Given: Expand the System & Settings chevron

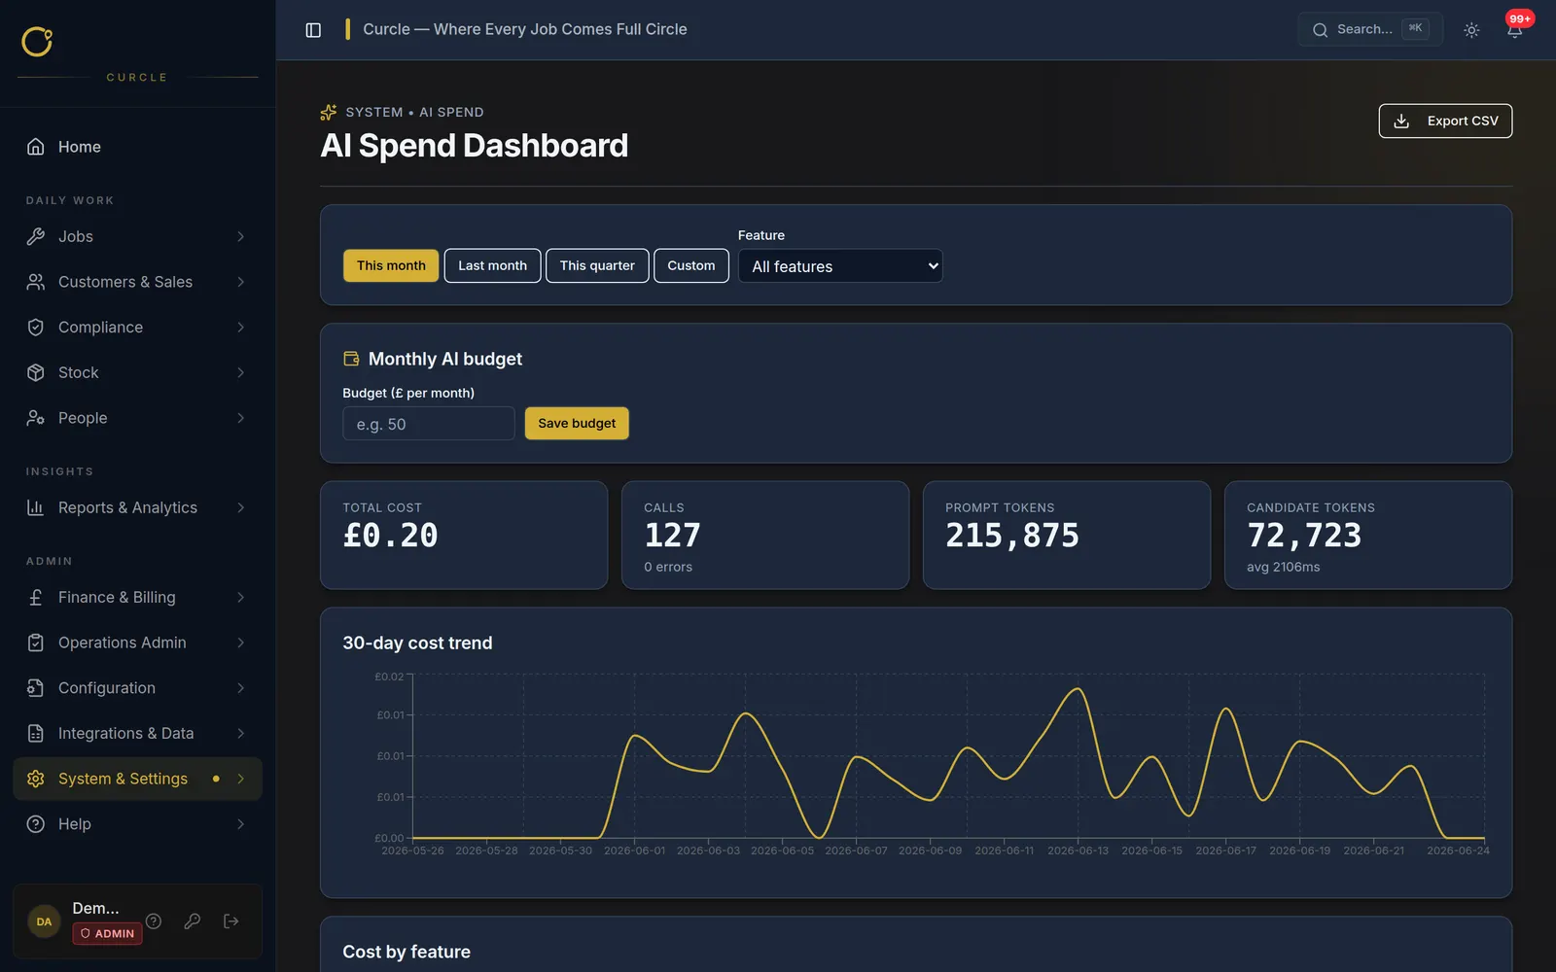Looking at the screenshot, I should [x=240, y=779].
